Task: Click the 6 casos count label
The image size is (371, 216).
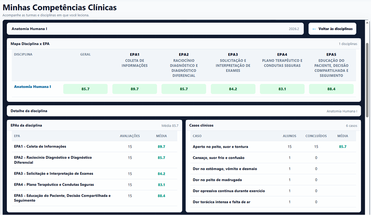Action: [x=351, y=126]
